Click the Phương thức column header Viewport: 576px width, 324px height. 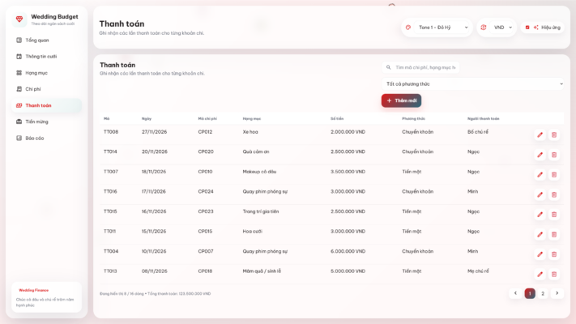point(414,118)
